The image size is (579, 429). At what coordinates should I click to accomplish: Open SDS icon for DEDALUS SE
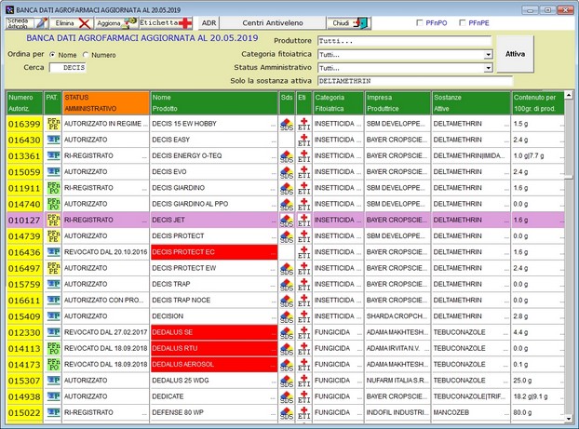[x=287, y=332]
